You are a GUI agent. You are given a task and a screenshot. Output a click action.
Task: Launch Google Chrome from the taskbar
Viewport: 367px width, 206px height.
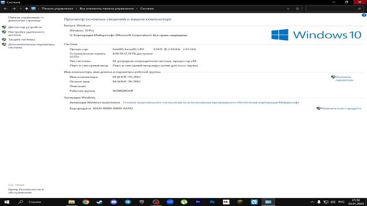click(x=85, y=202)
